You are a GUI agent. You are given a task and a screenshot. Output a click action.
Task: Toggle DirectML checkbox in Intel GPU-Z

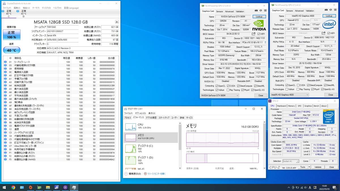[325, 85]
